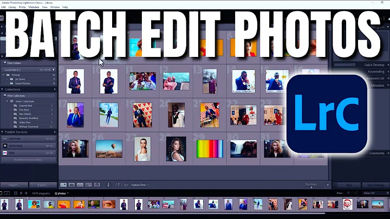Viewport: 390px width, 219px height.
Task: Click the Export button
Action: tap(43, 185)
